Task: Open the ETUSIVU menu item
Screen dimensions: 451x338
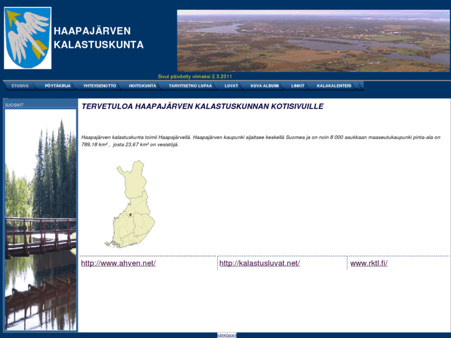Action: pos(20,86)
